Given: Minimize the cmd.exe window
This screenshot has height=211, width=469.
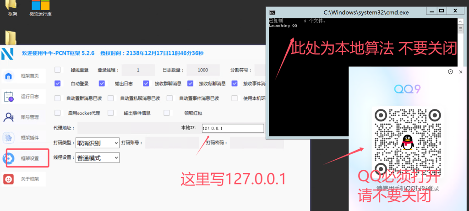Looking at the screenshot, I should (431, 11).
